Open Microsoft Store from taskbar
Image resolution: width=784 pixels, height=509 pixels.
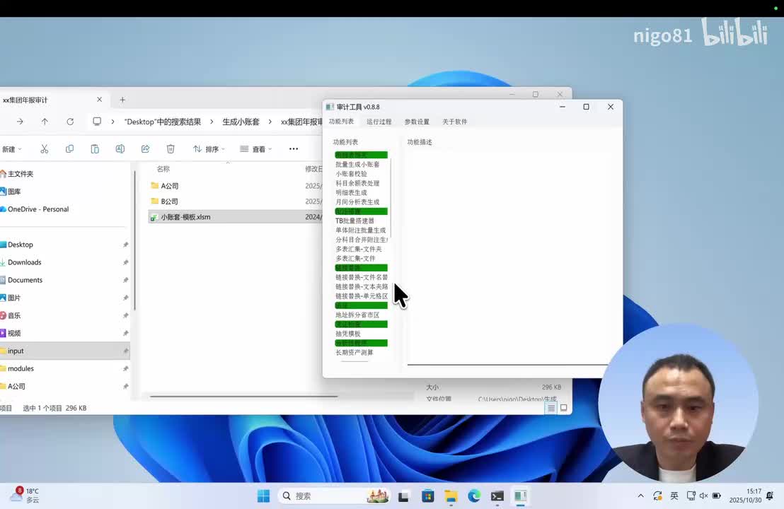(427, 496)
